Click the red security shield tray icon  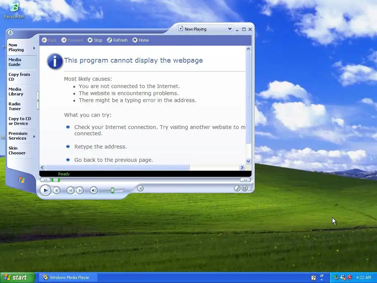tap(350, 278)
